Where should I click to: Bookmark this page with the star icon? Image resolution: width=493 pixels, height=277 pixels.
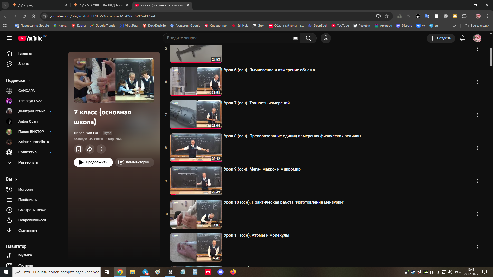click(387, 16)
